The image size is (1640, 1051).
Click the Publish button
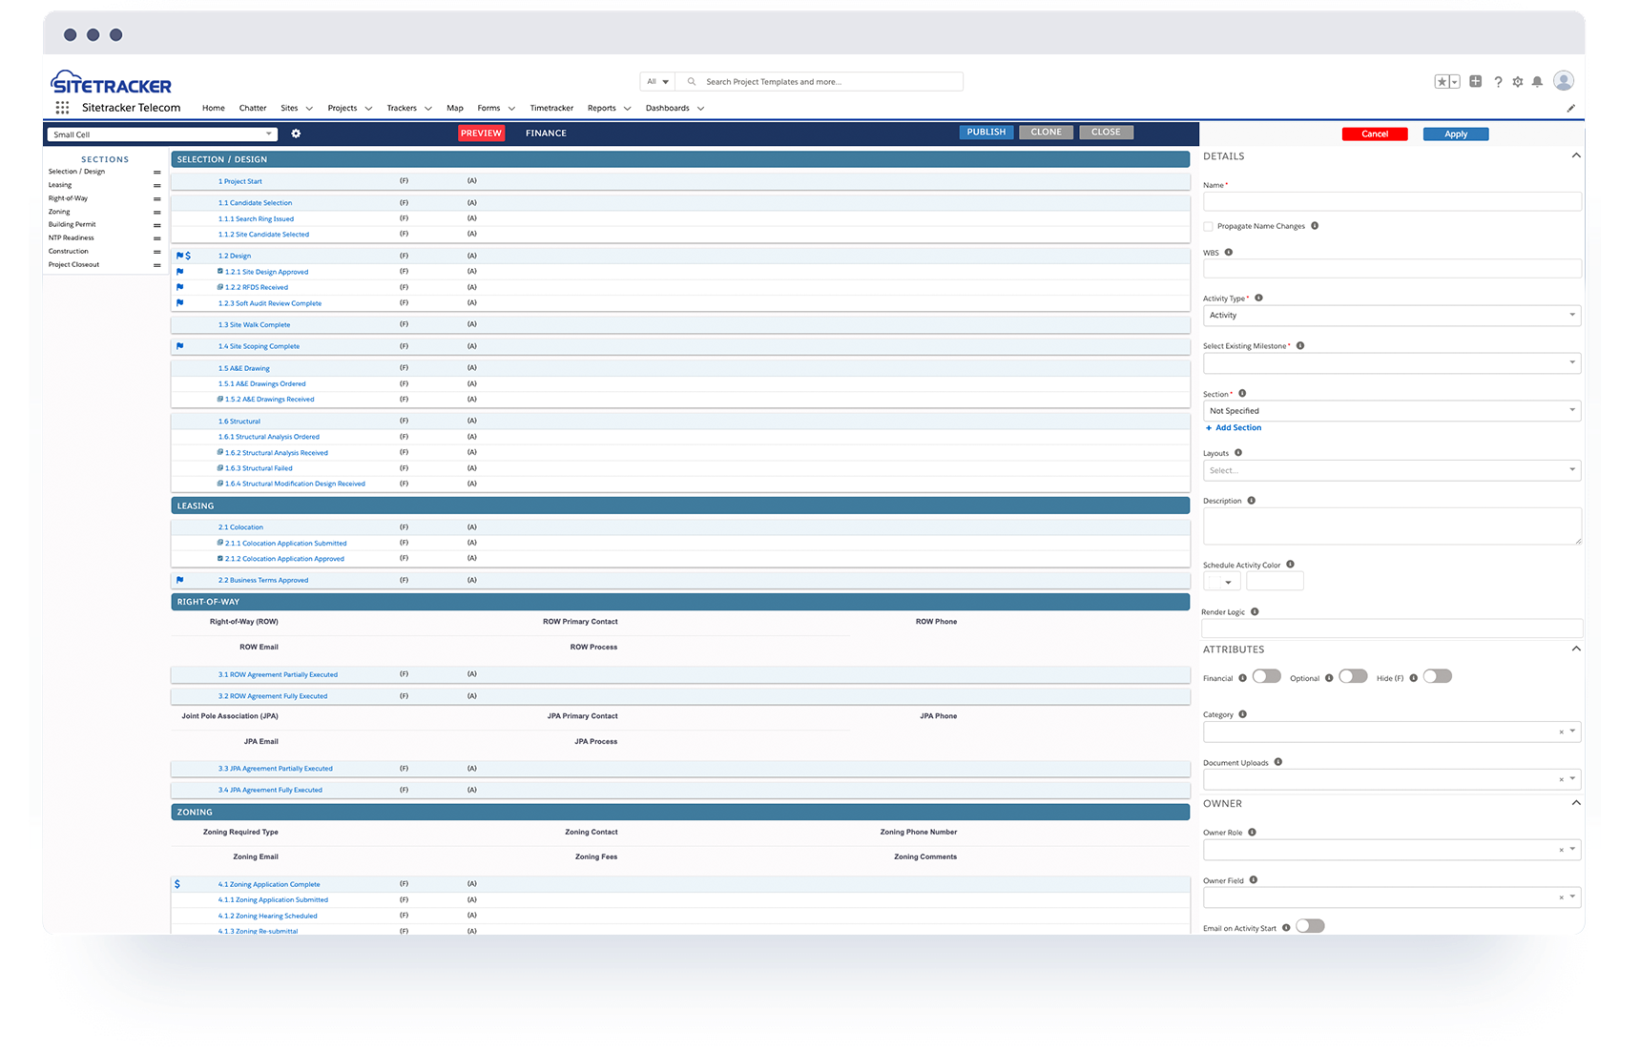coord(986,133)
